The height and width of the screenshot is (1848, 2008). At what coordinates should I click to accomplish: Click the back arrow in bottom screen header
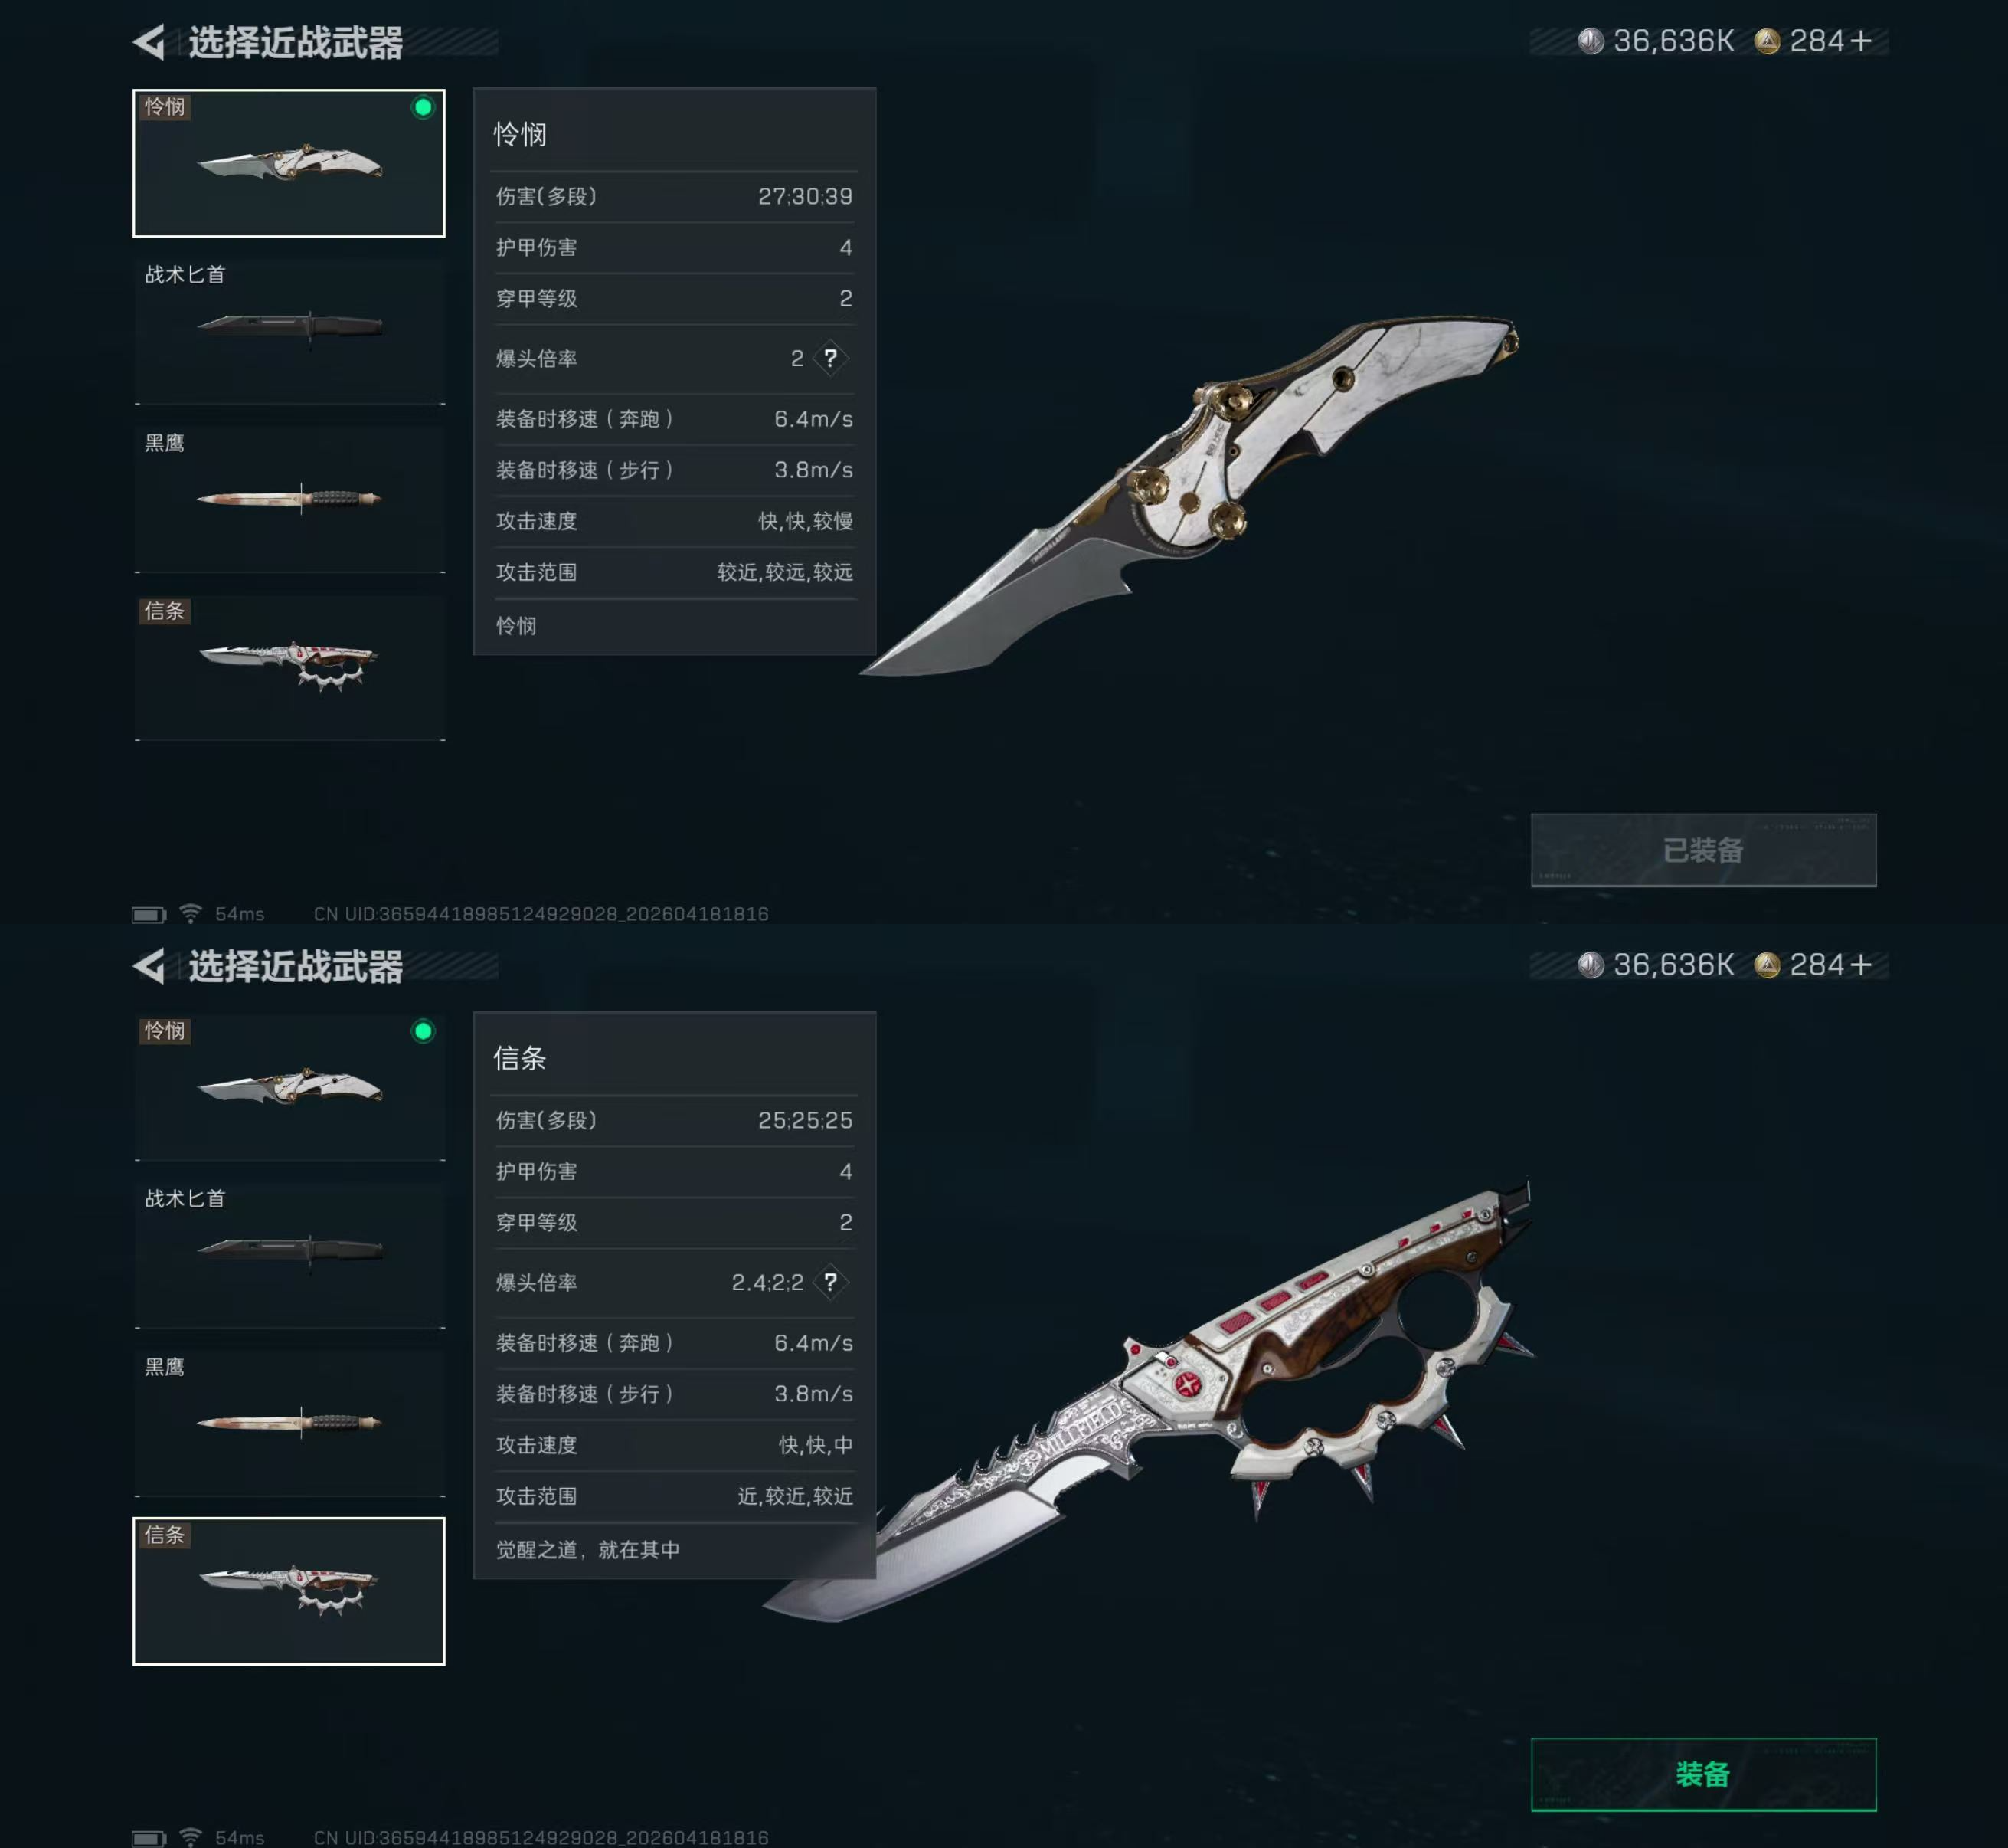[149, 966]
